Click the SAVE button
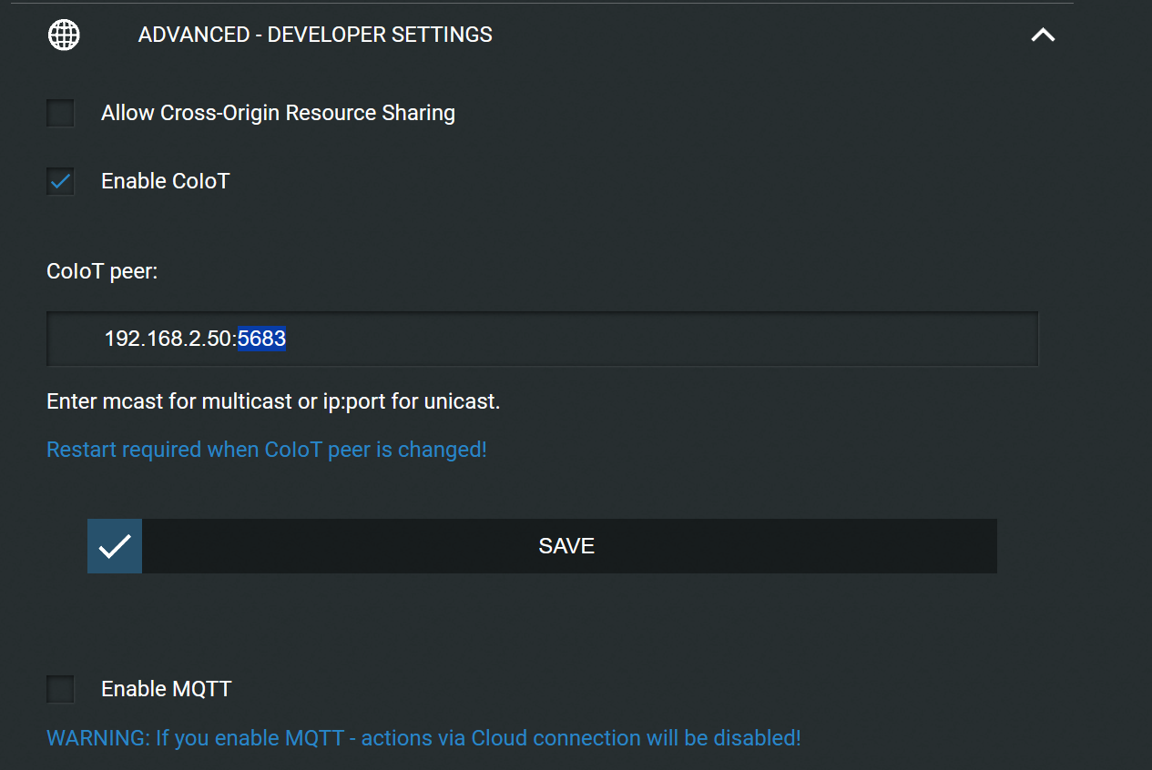Image resolution: width=1152 pixels, height=770 pixels. 542,546
